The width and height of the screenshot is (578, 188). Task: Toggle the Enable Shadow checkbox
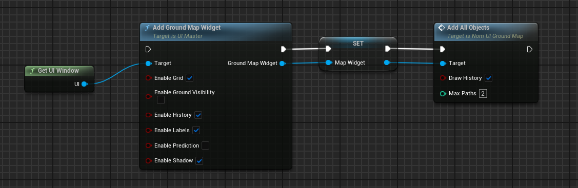(199, 161)
